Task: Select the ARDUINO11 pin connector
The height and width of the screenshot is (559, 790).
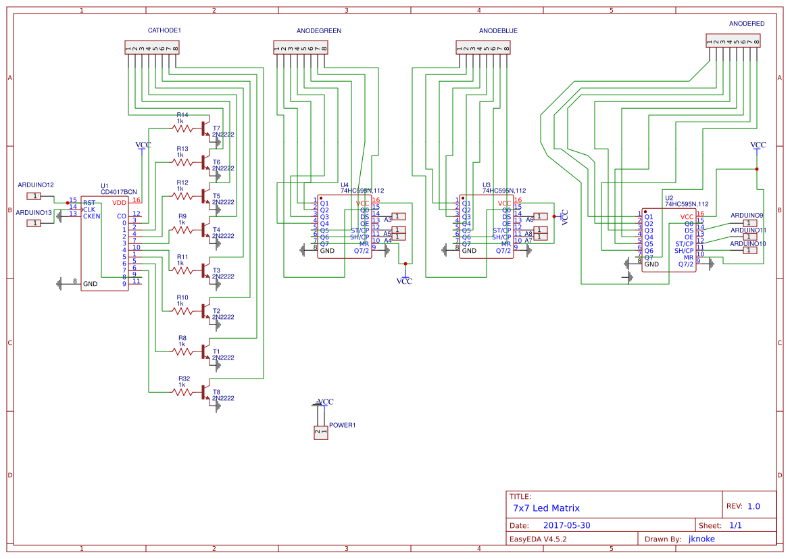Action: point(750,237)
